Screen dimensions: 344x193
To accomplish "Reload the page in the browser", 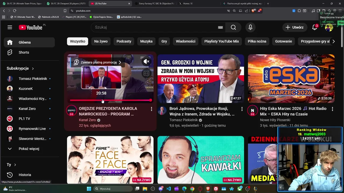I will pos(15,11).
